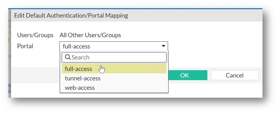
Task: Click the magnifier icon in the Search box
Action: (68, 57)
